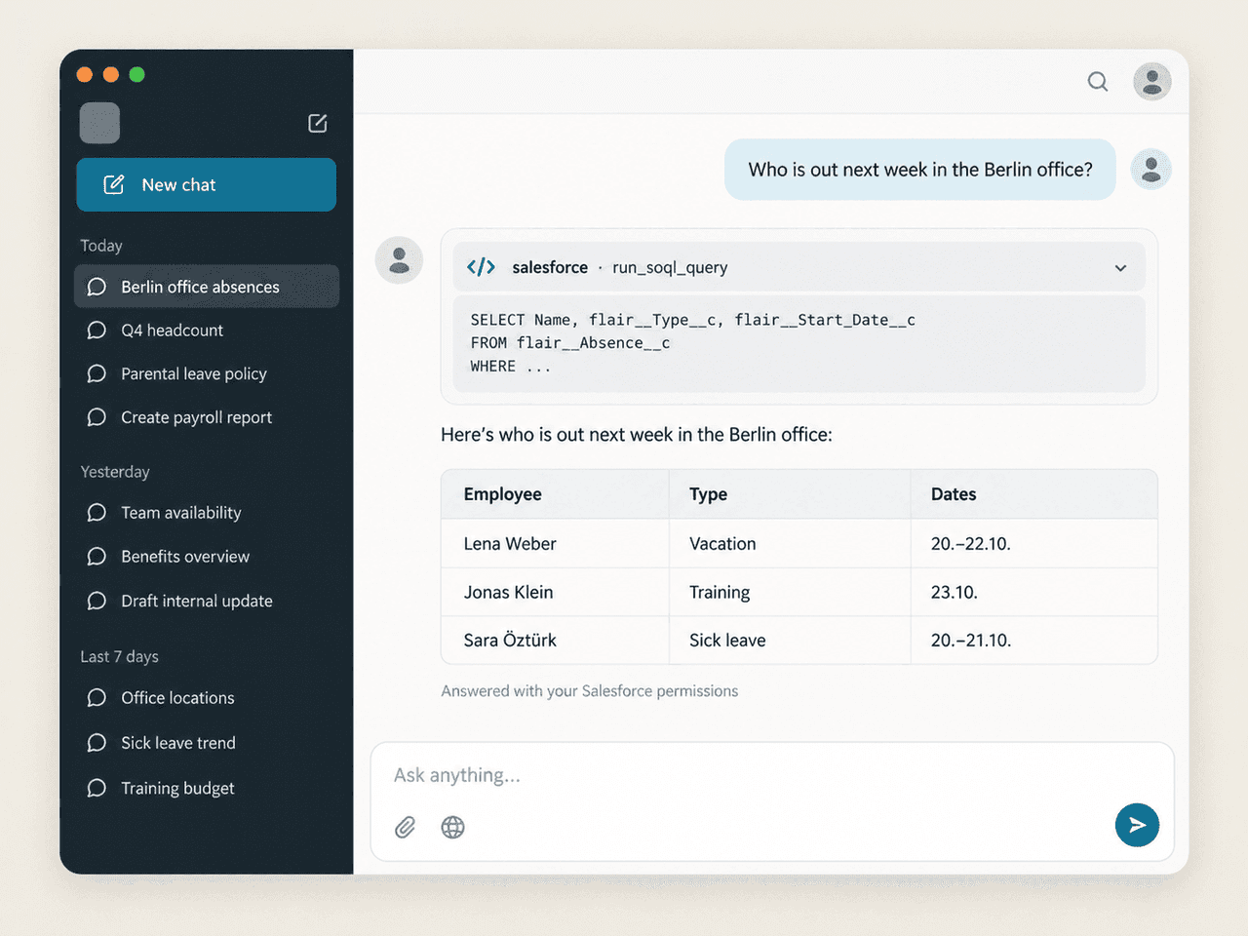Viewport: 1248px width, 936px height.
Task: Open the profile avatar in the top bar
Action: [x=1151, y=81]
